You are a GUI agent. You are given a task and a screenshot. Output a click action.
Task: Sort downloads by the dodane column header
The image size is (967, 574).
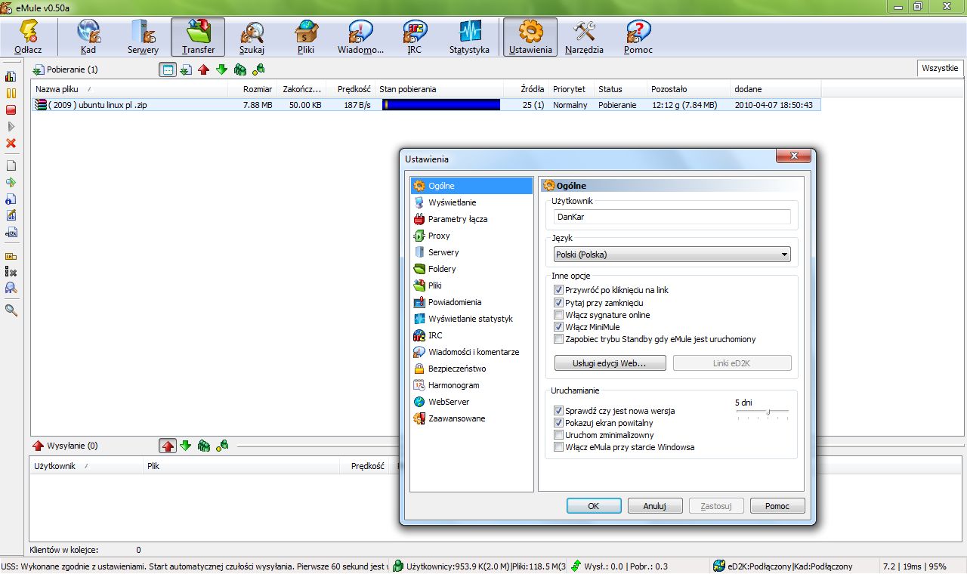click(775, 89)
